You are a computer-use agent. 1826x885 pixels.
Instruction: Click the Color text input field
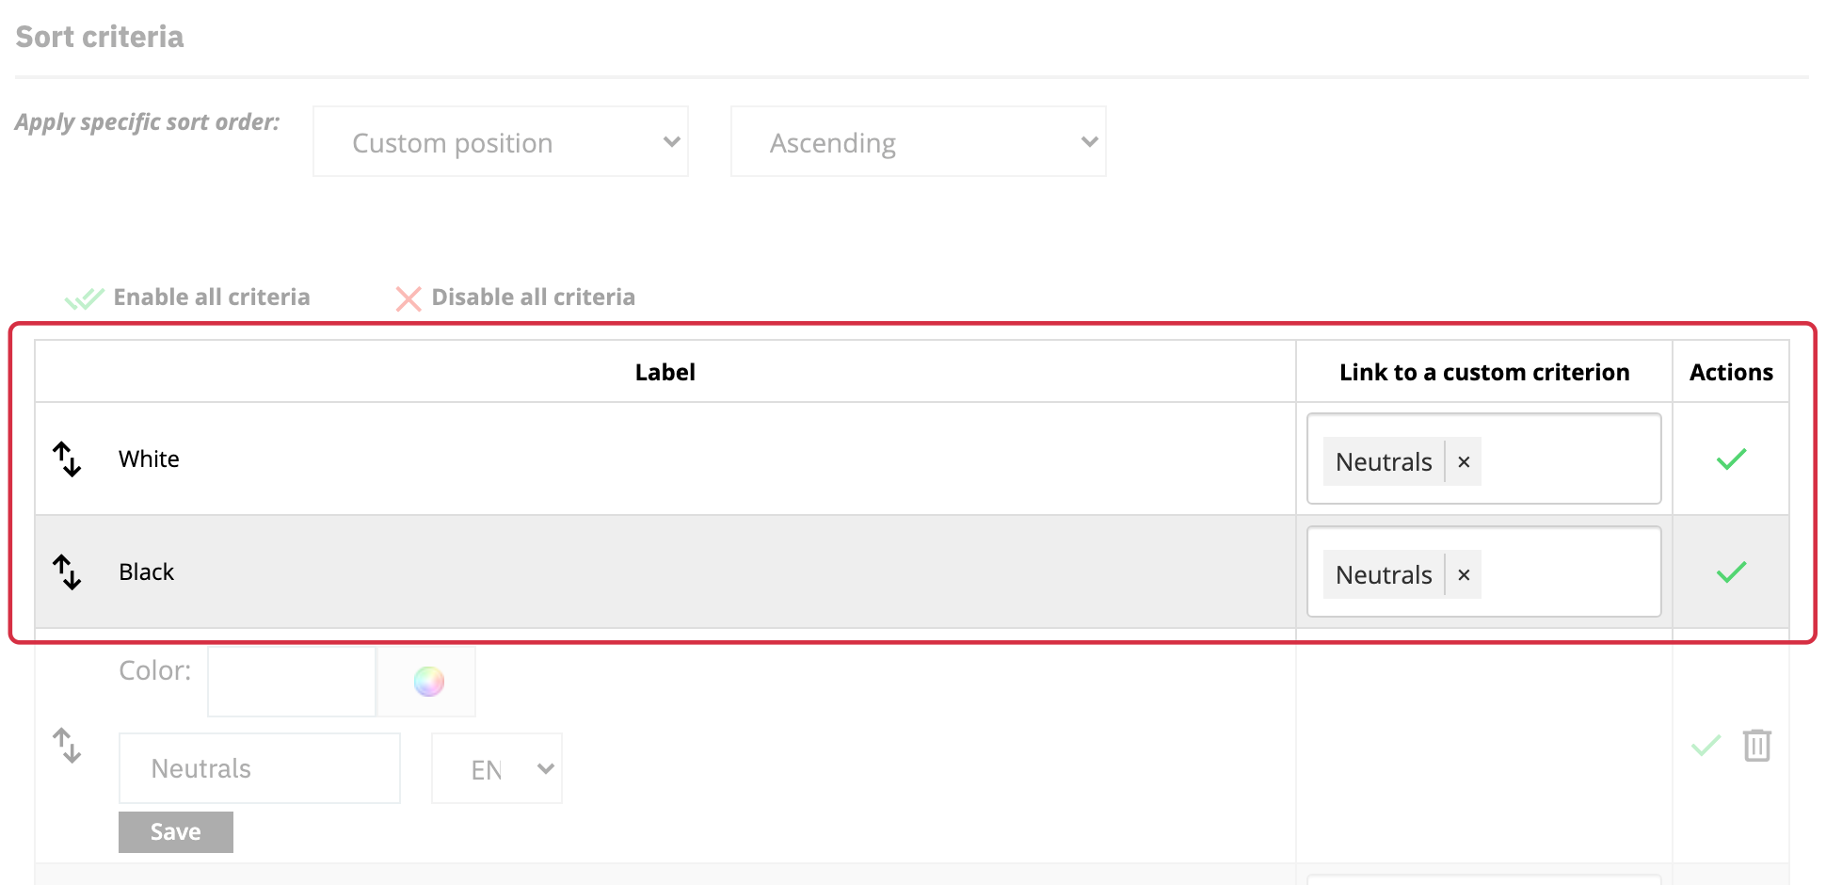pyautogui.click(x=292, y=681)
